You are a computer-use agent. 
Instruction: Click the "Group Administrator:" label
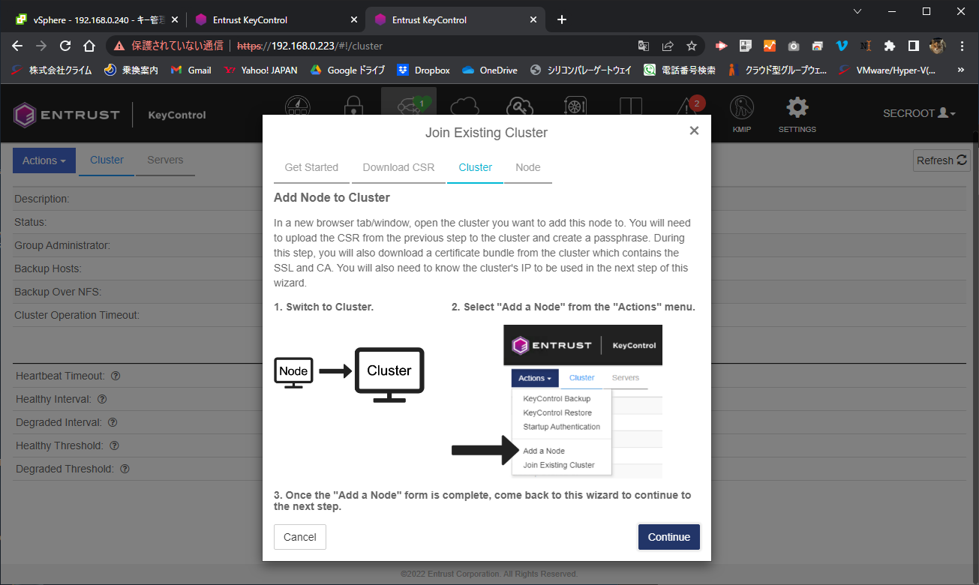pos(62,245)
